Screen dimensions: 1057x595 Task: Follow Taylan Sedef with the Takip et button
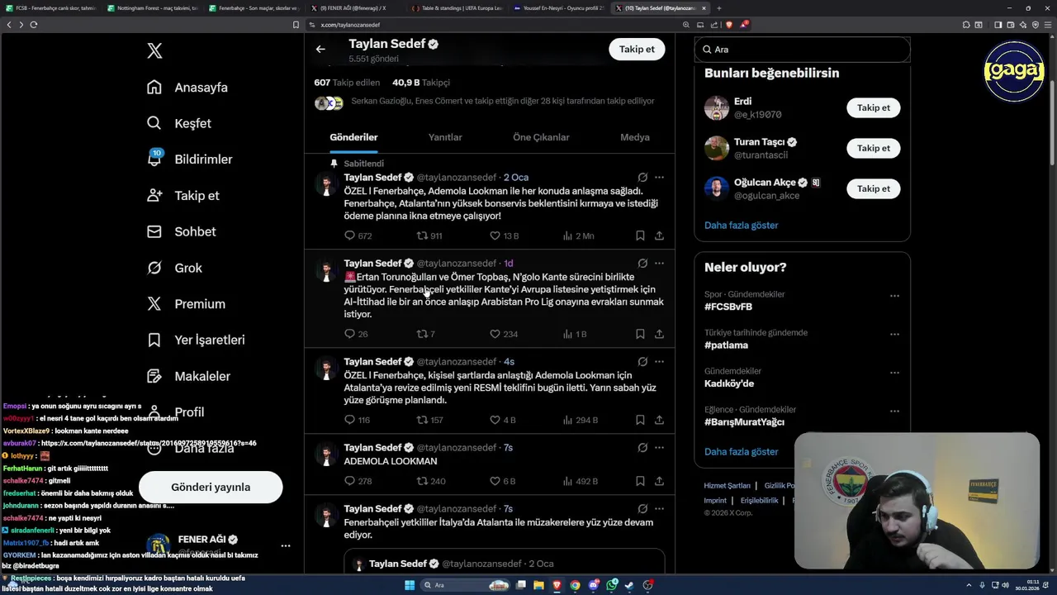click(x=637, y=50)
